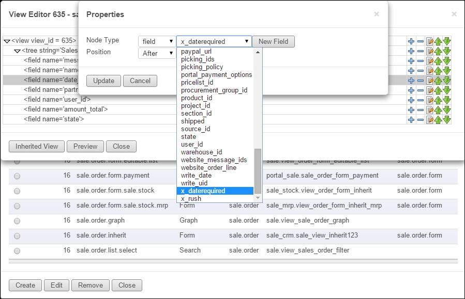The width and height of the screenshot is (465, 299).
Task: Move the state field up with green arrow
Action: [438, 119]
